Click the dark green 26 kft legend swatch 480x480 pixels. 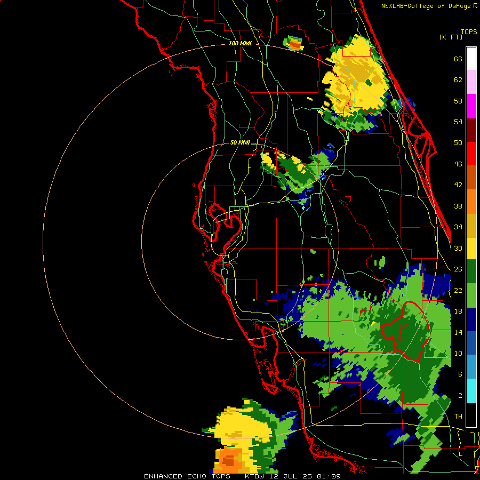(471, 271)
